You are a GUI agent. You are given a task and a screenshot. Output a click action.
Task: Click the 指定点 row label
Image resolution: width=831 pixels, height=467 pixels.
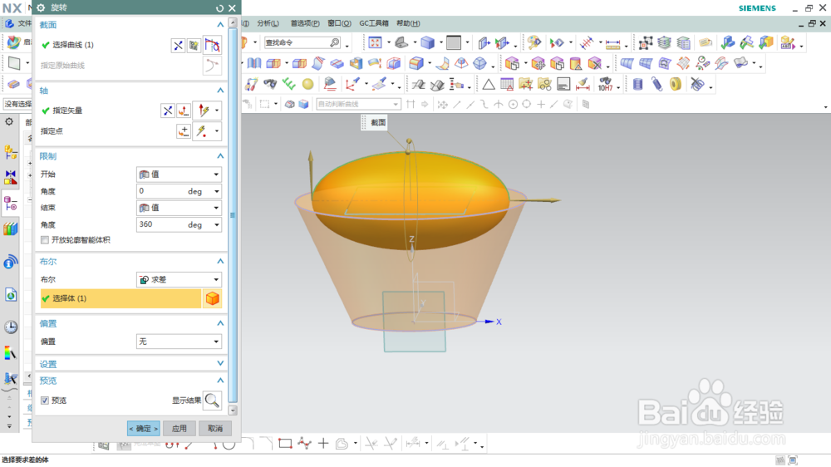pos(52,131)
